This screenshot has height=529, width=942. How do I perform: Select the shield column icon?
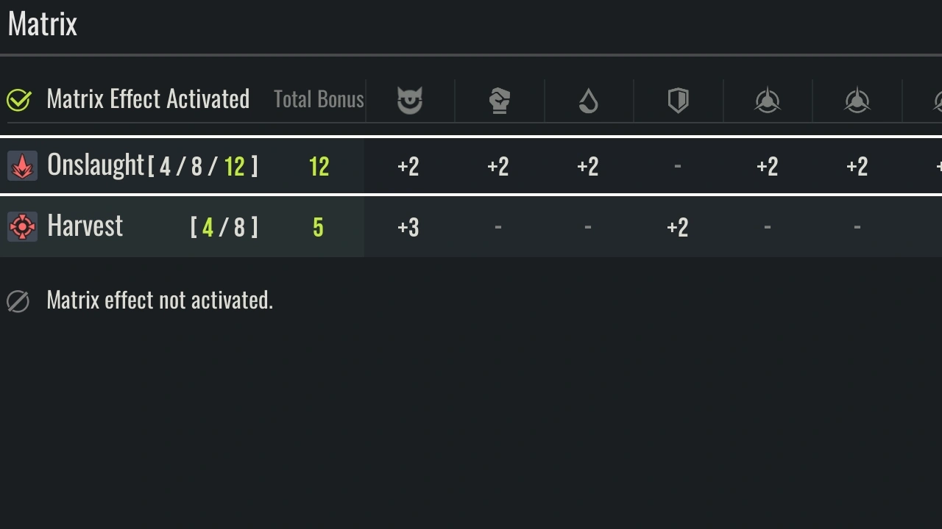(678, 100)
